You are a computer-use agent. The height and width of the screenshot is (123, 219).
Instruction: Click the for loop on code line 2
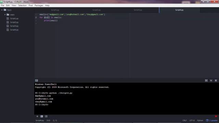point(51,17)
